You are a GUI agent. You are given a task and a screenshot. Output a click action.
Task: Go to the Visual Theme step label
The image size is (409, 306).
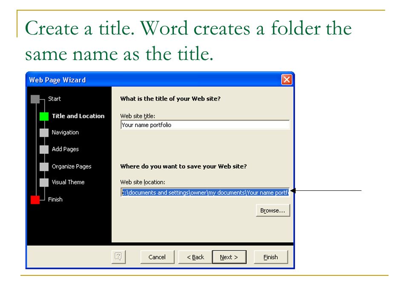[68, 182]
